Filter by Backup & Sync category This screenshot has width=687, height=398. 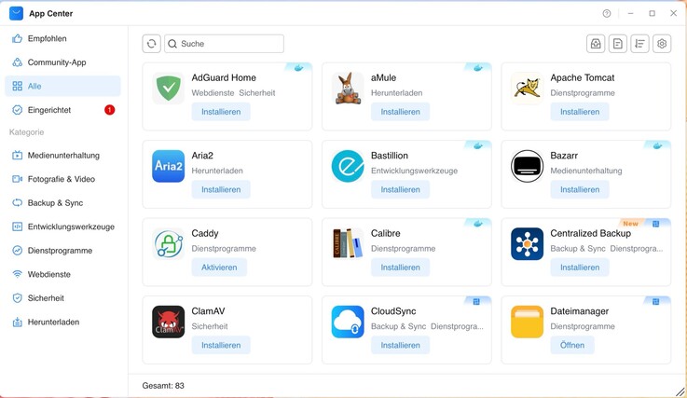pyautogui.click(x=62, y=203)
